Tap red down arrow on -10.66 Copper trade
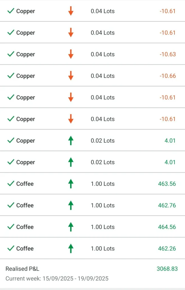The width and height of the screenshot is (185, 290). click(71, 76)
